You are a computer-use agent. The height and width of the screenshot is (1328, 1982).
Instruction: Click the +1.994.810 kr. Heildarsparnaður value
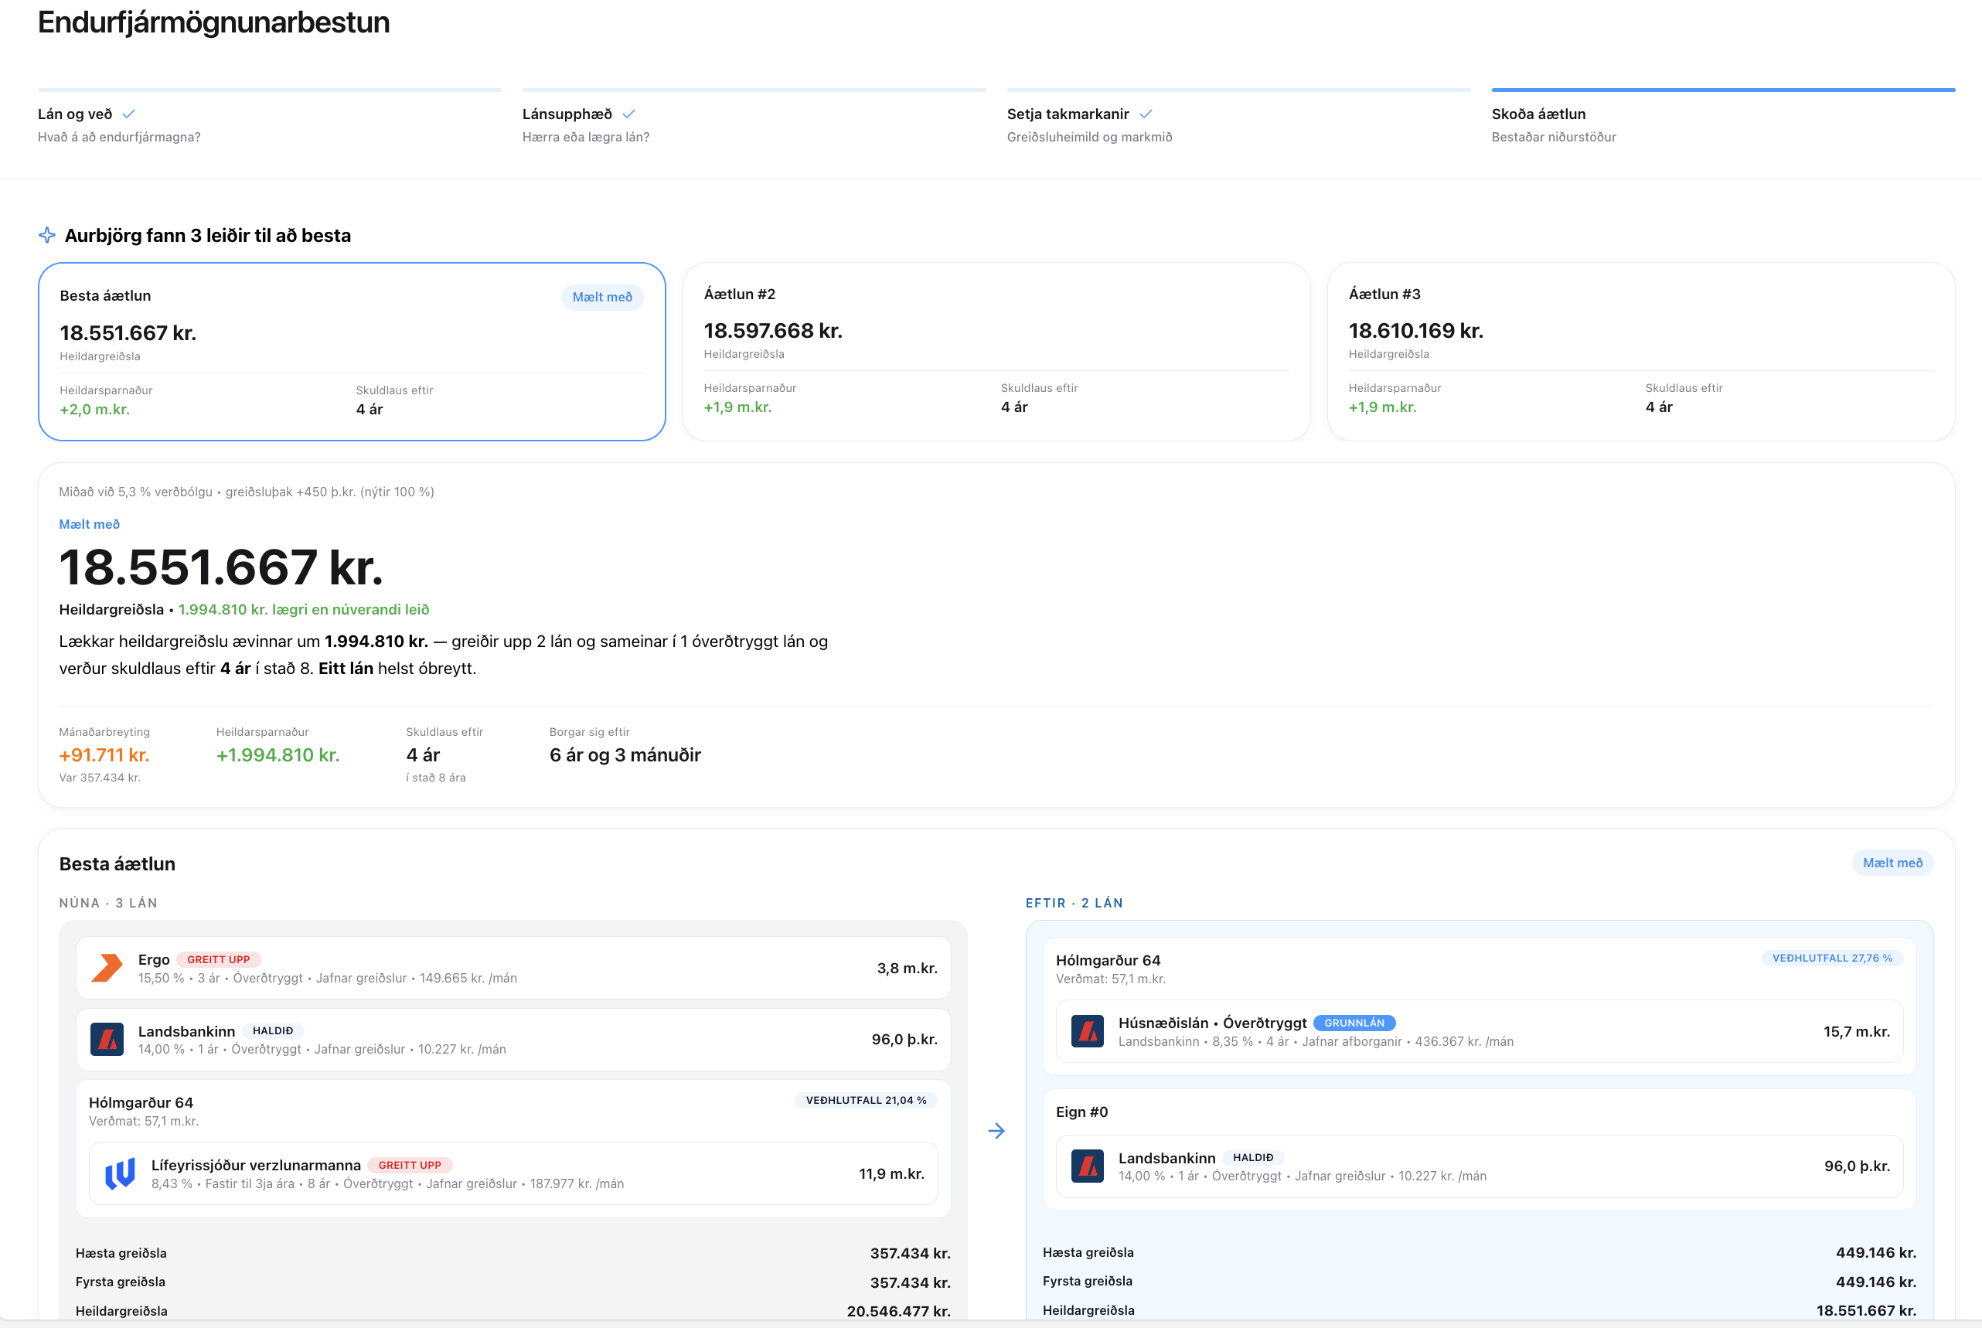click(x=278, y=754)
